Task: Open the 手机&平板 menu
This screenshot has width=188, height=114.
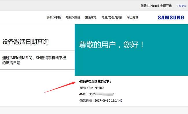Action: point(54,17)
